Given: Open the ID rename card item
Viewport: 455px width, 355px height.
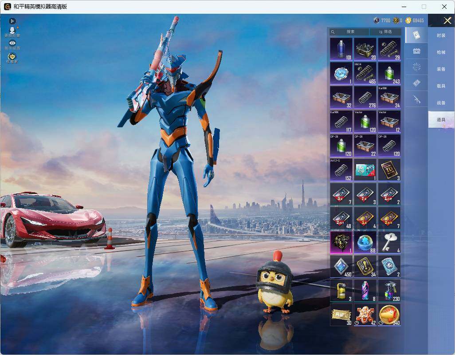Looking at the screenshot, I should (x=389, y=170).
